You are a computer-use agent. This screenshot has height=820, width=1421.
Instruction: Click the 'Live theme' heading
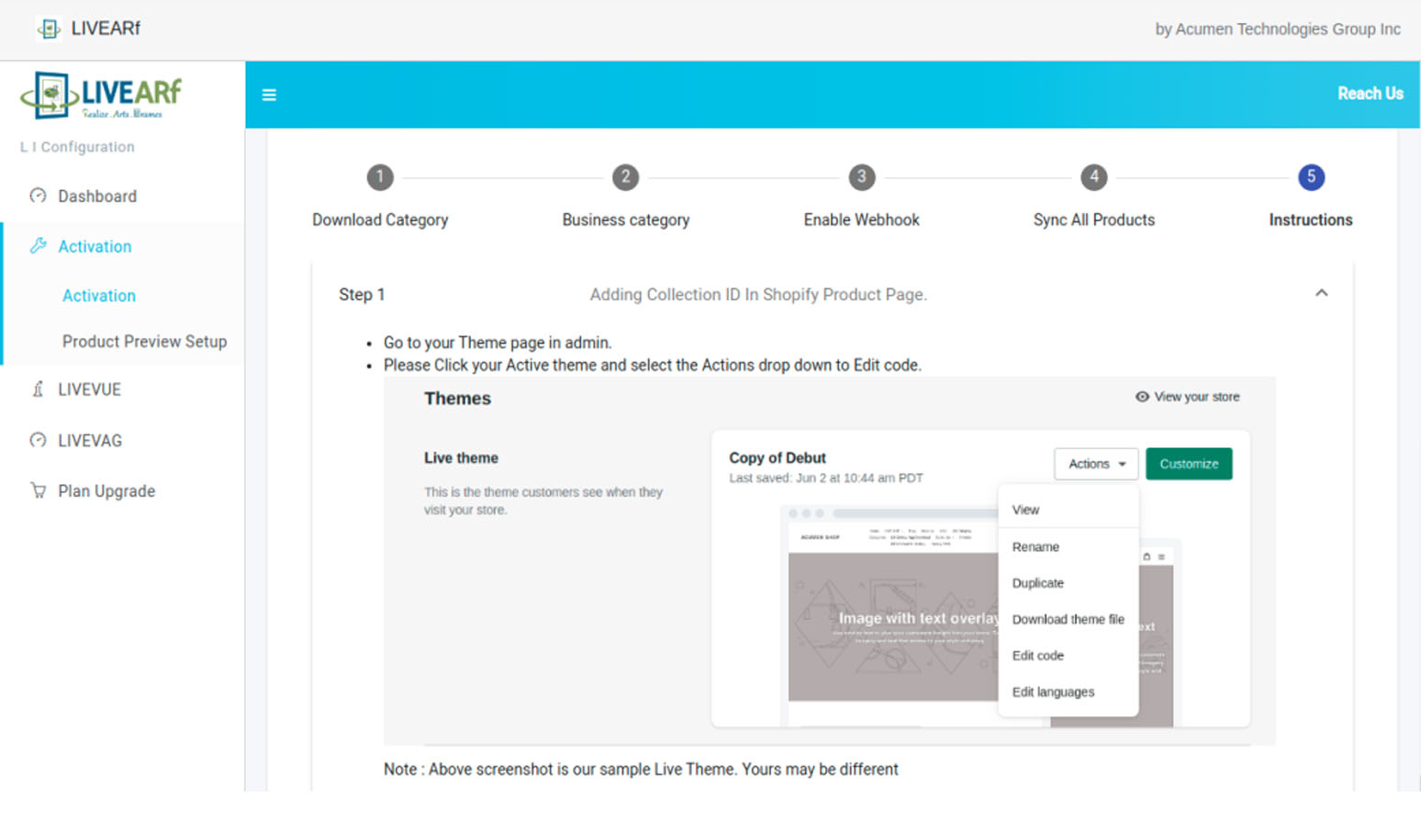click(461, 457)
